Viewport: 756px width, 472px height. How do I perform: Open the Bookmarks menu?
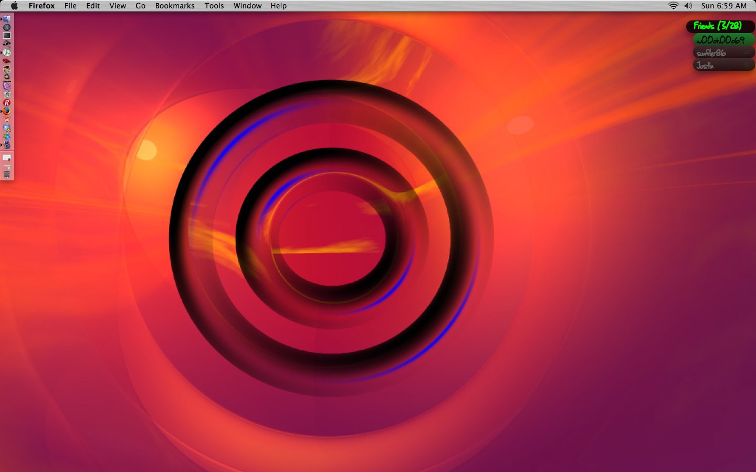174,6
